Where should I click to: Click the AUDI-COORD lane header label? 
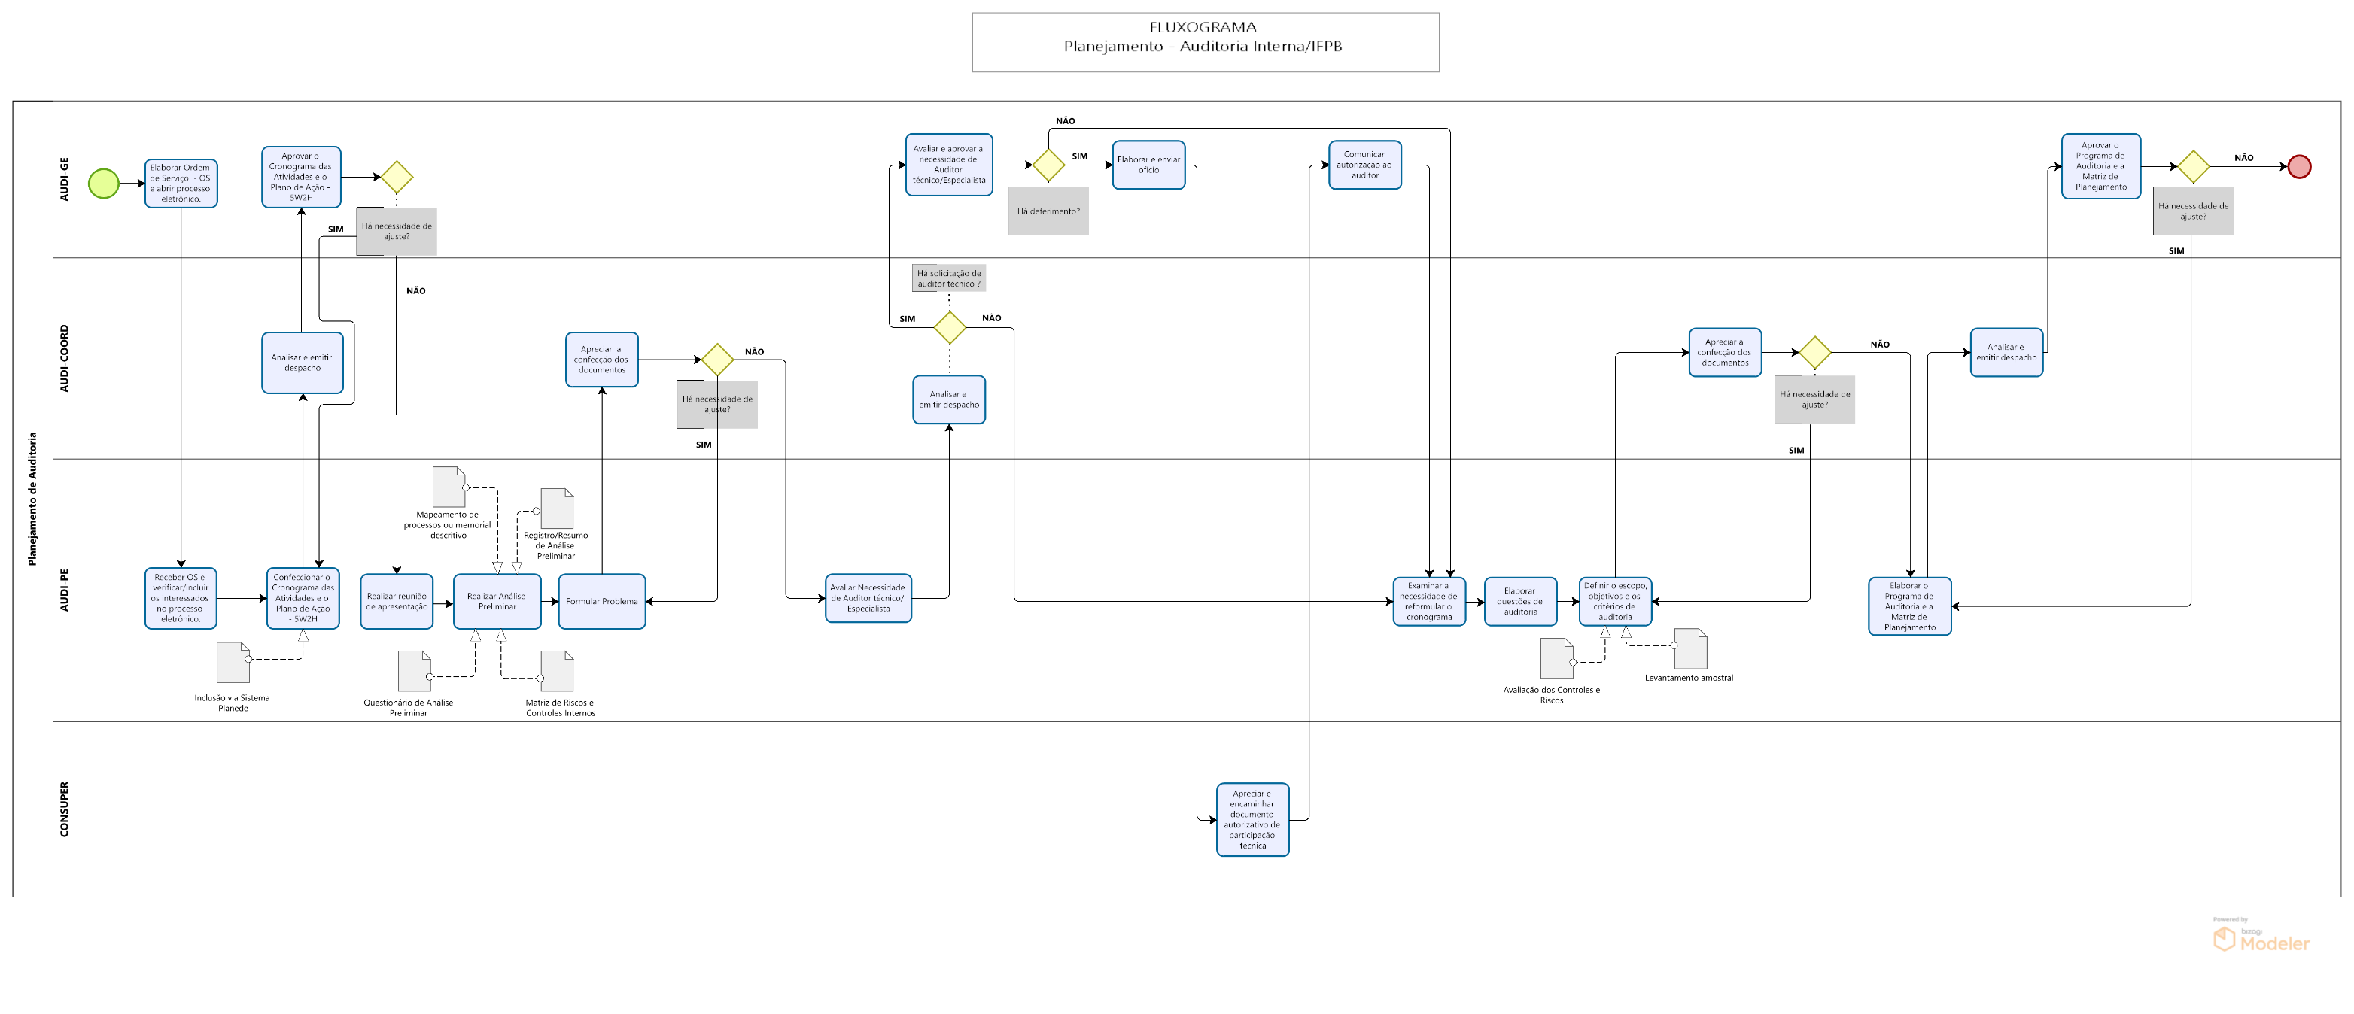[64, 358]
